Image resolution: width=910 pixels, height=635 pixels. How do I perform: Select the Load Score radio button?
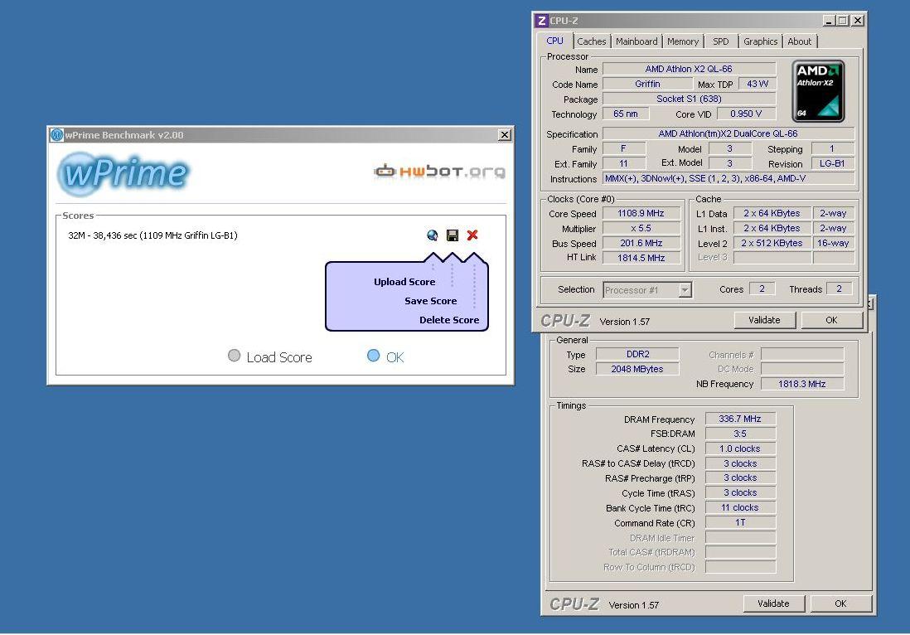pos(234,356)
